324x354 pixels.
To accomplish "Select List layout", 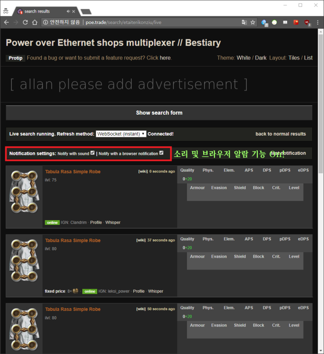I will (x=308, y=58).
